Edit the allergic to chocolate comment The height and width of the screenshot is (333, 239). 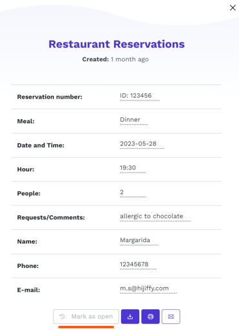pyautogui.click(x=155, y=216)
